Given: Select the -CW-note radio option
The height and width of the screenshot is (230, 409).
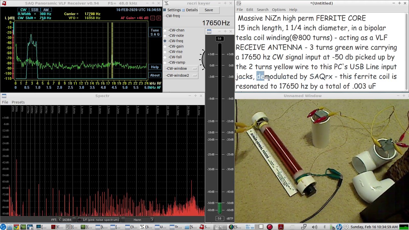Looking at the screenshot, I should (174, 35).
